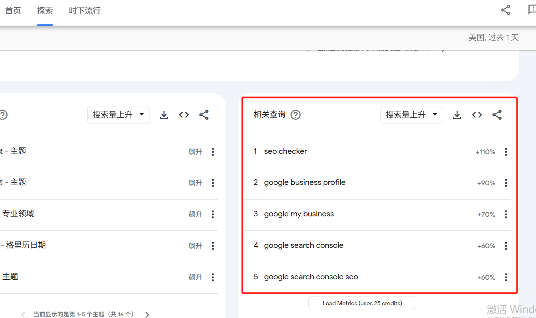The height and width of the screenshot is (318, 536).
Task: Open the embed code for 相关查询 panel
Action: click(x=477, y=115)
